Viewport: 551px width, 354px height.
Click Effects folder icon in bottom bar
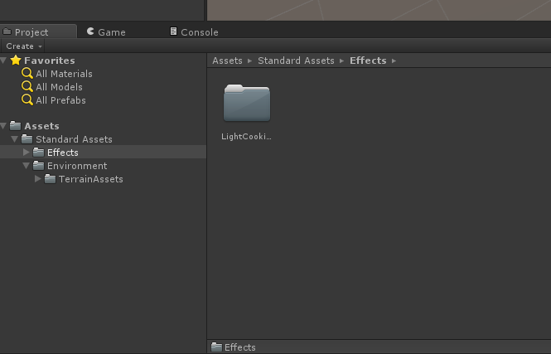pos(217,347)
